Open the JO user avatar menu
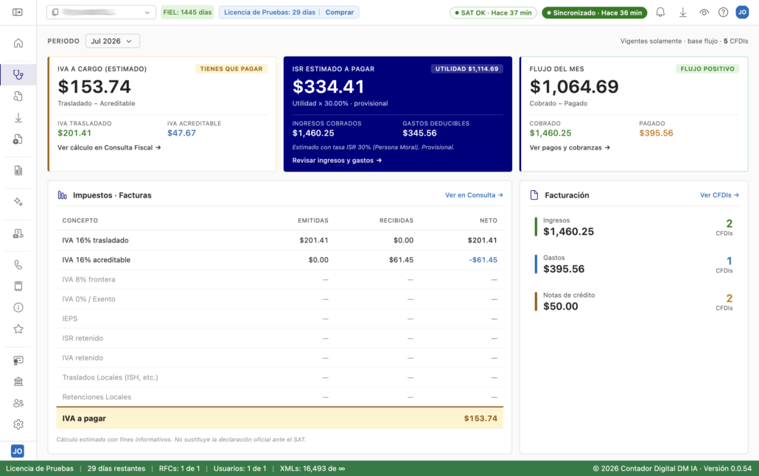 742,13
